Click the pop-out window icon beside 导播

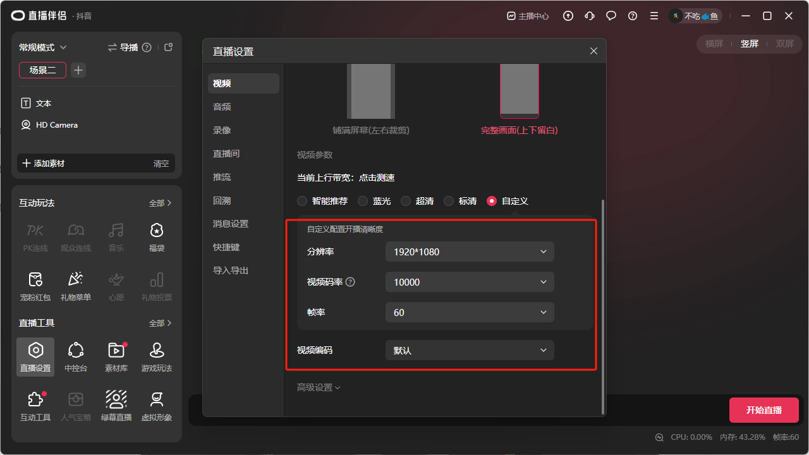click(168, 47)
